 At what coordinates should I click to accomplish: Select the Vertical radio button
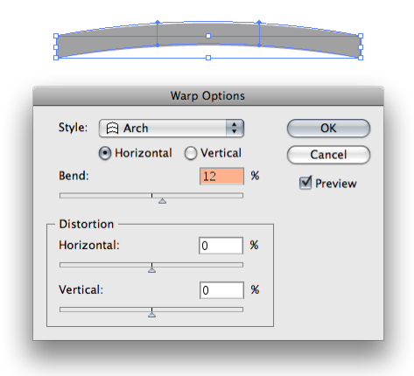tap(191, 153)
